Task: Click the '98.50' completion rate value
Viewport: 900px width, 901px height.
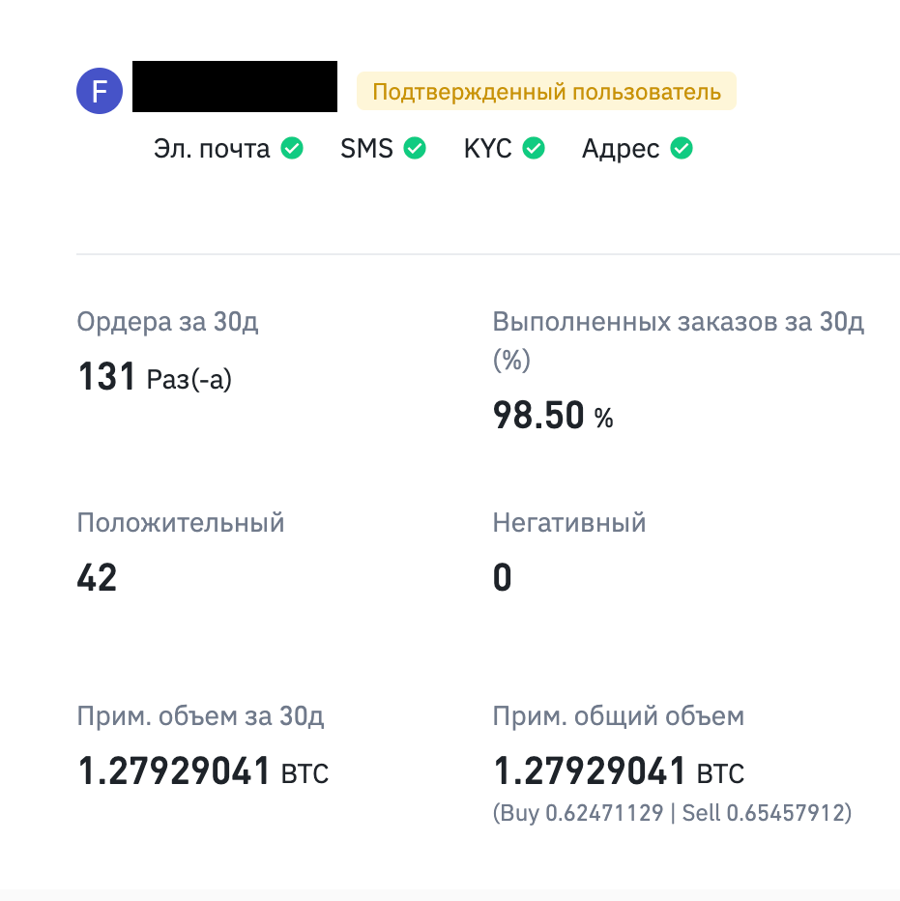Action: pyautogui.click(x=538, y=416)
